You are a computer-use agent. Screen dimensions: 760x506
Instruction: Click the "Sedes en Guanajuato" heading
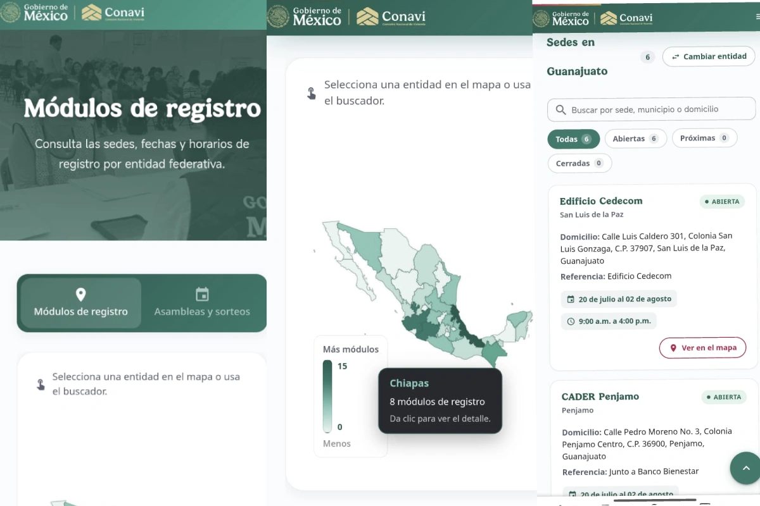coord(577,57)
